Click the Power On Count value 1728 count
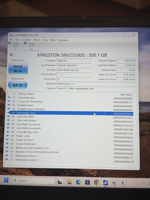Image resolution: width=150 pixels, height=200 pixels. click(x=127, y=75)
